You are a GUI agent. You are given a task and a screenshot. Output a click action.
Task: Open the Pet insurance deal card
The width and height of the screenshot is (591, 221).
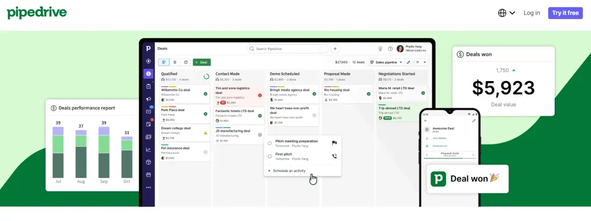tap(184, 152)
